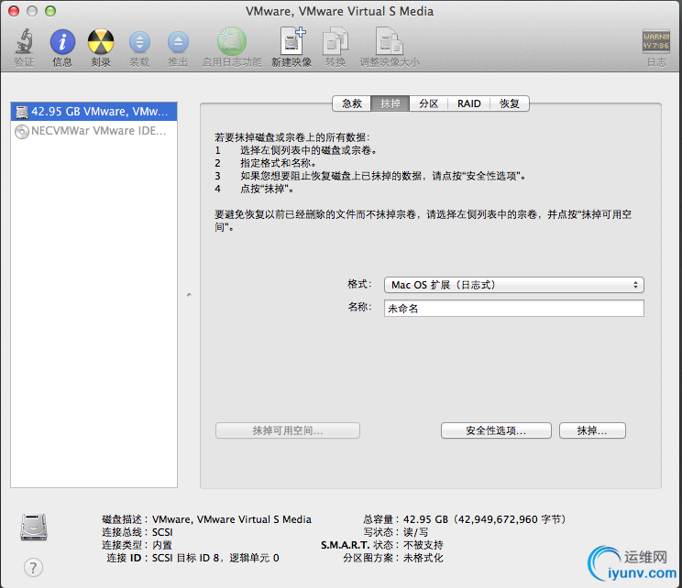Click the green zoom window button
The height and width of the screenshot is (588, 682).
(x=50, y=11)
